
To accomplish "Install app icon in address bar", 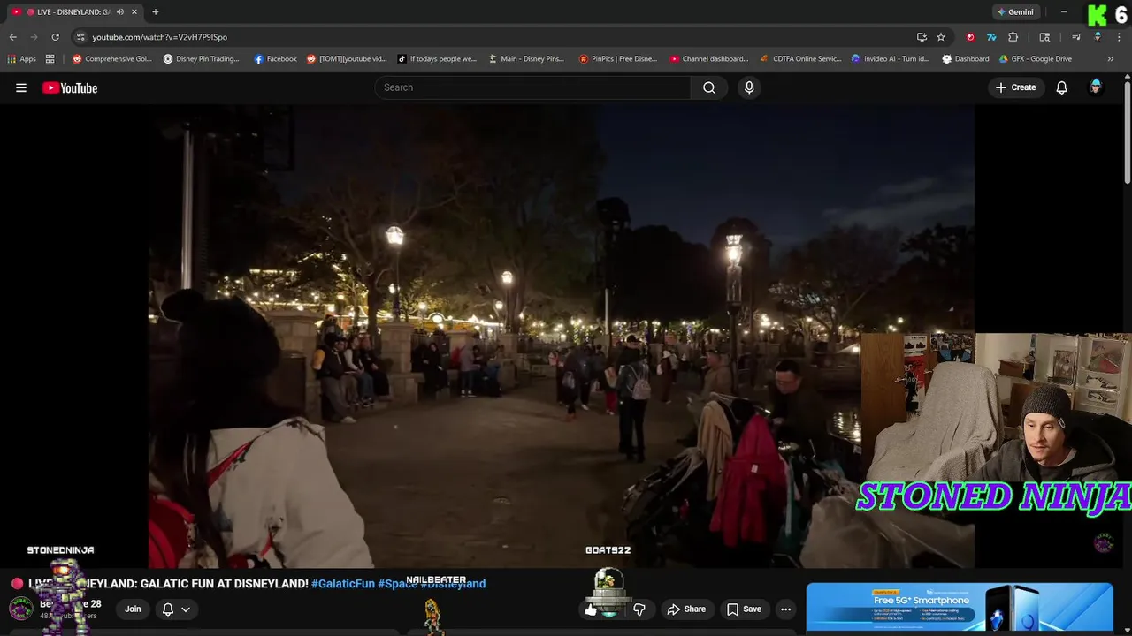I will coord(922,37).
